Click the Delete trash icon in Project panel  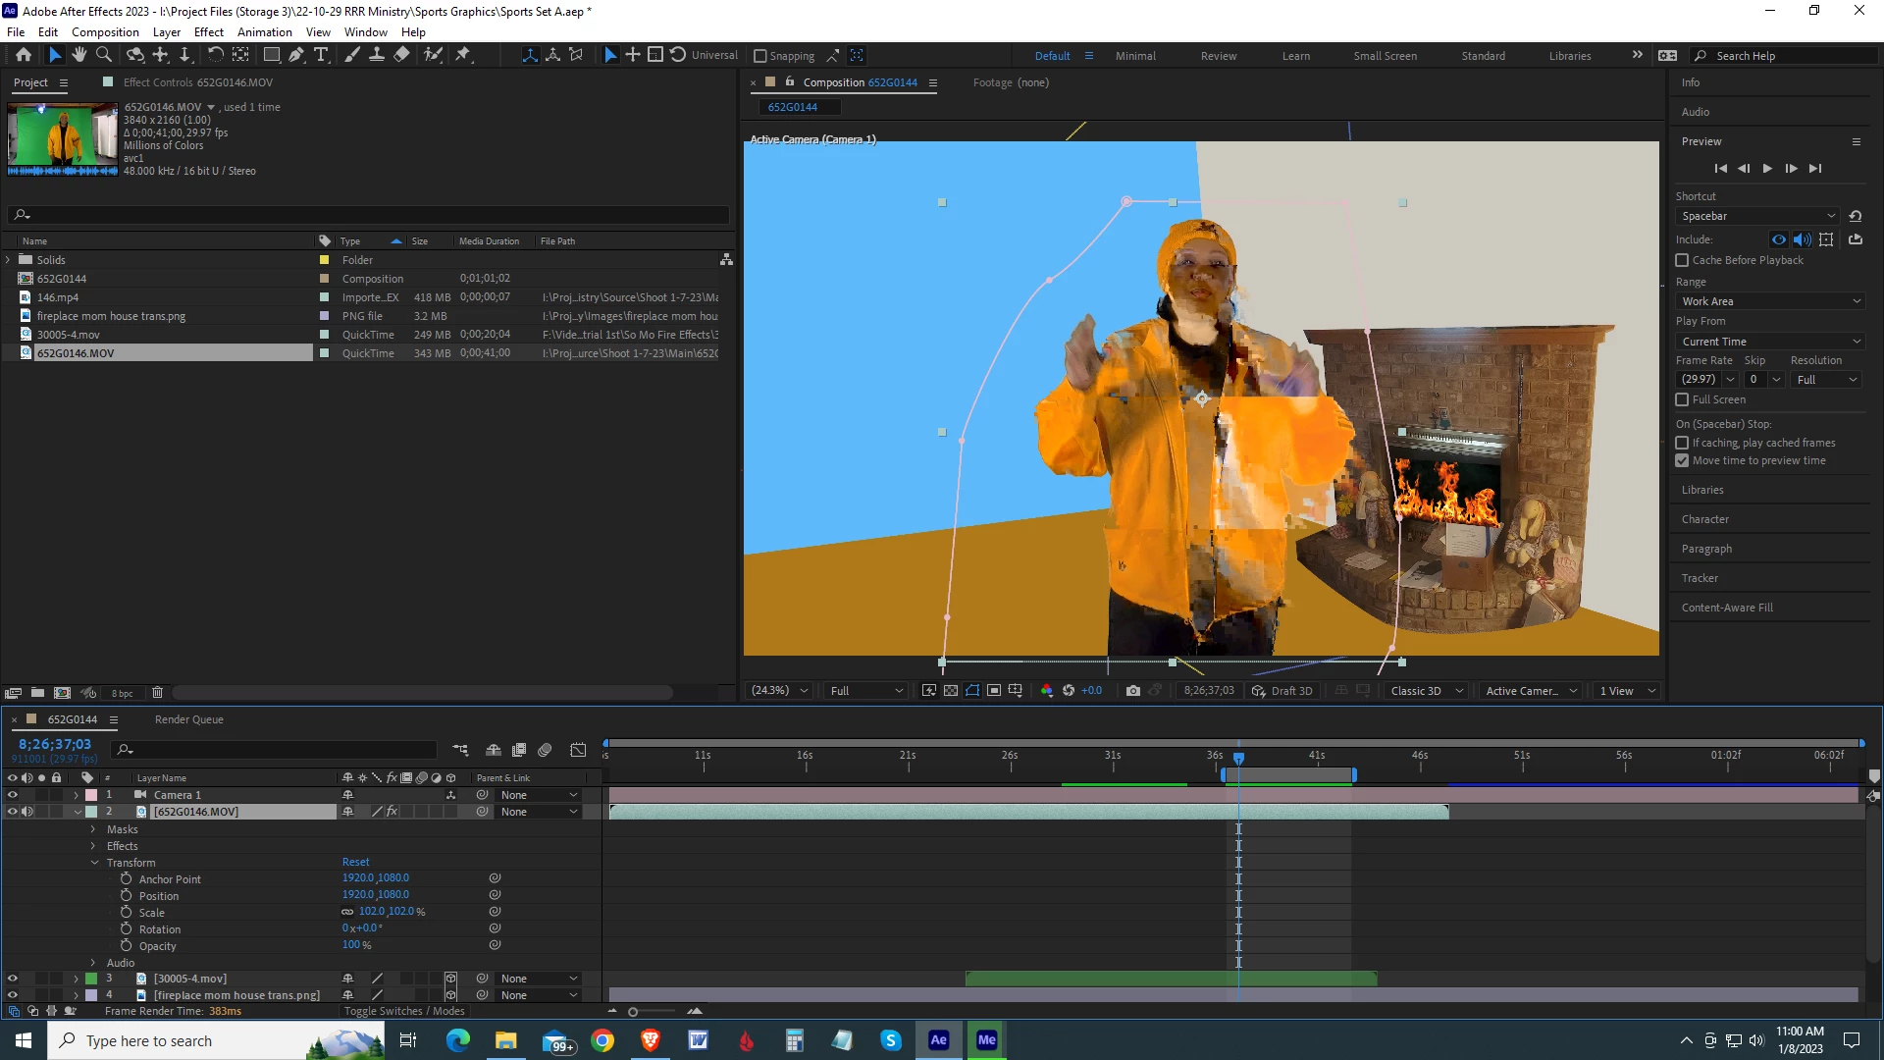157,693
